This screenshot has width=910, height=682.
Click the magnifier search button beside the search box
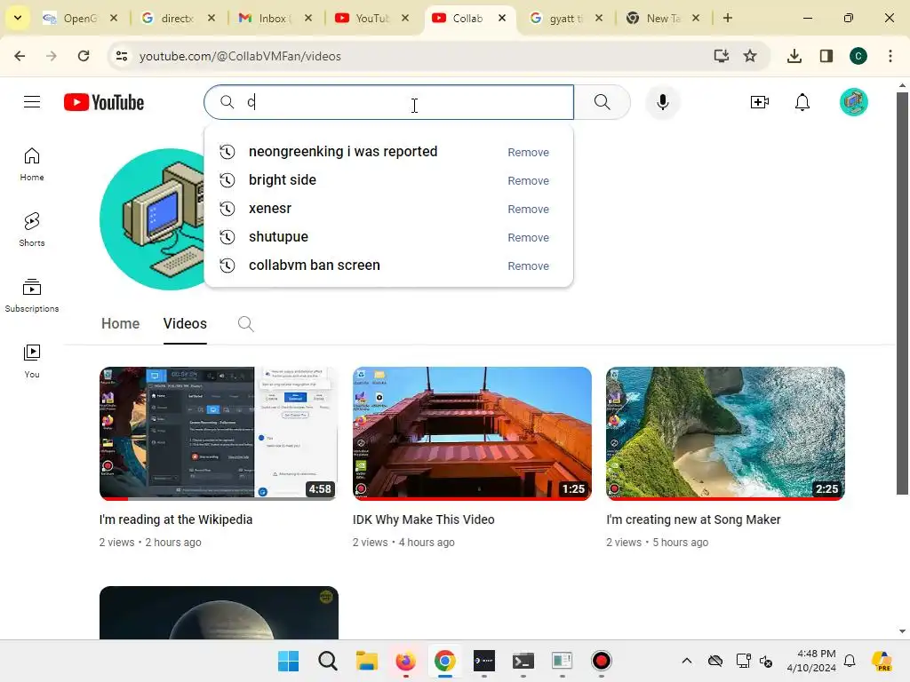603,102
